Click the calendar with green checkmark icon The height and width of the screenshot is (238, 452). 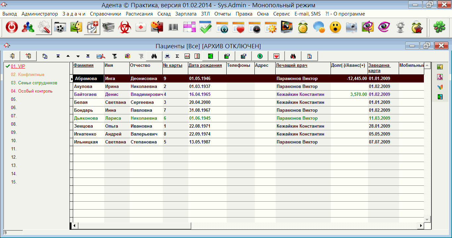(x=205, y=27)
